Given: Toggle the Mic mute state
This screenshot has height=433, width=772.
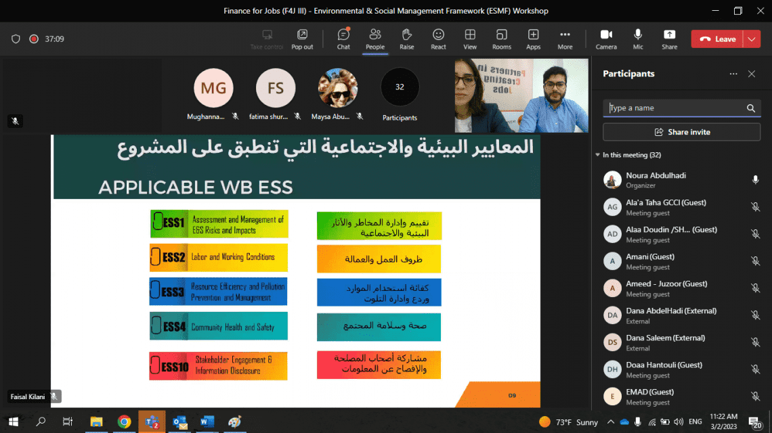Looking at the screenshot, I should coord(638,39).
